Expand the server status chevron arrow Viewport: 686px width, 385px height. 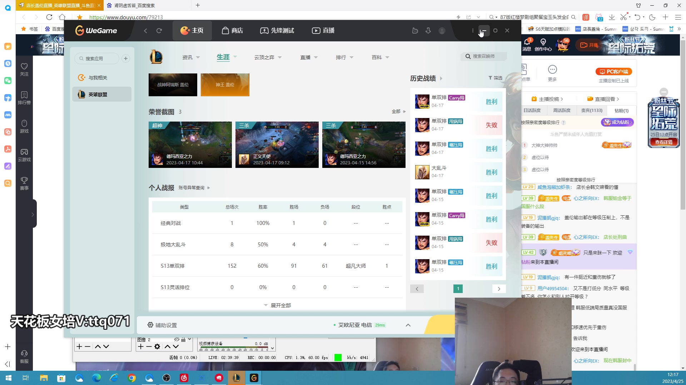point(408,325)
